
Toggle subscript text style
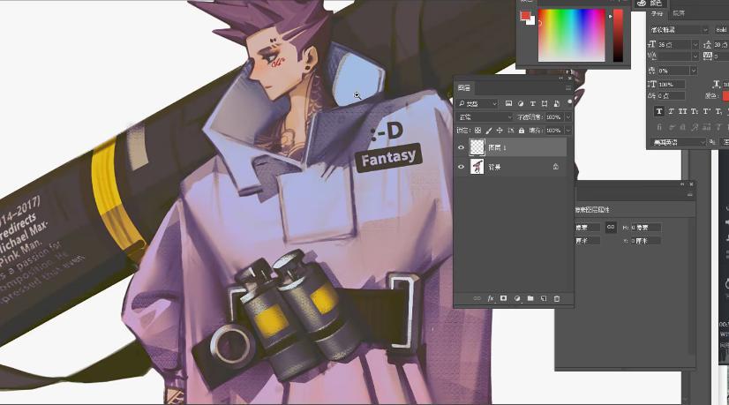coord(718,111)
